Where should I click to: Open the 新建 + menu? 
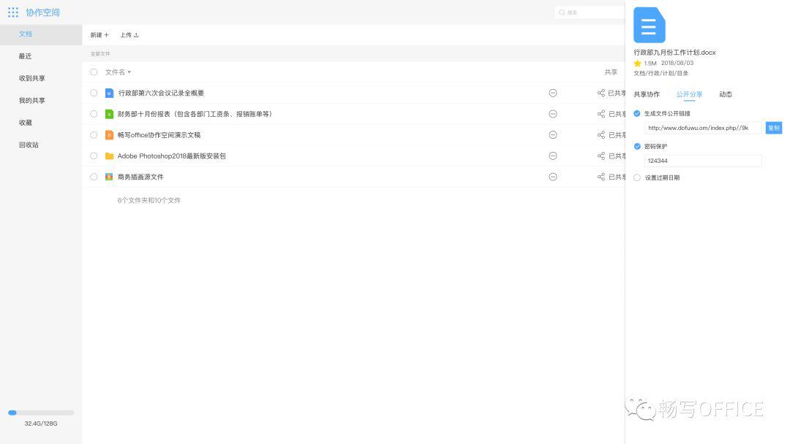tap(99, 35)
